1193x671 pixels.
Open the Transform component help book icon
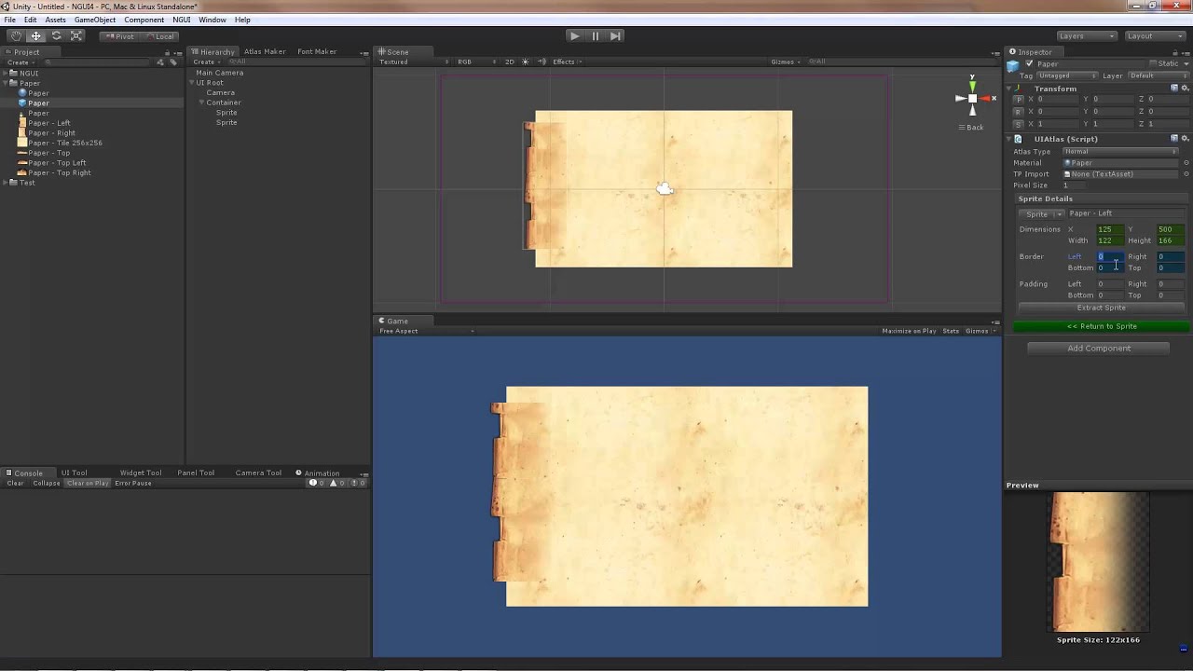pos(1174,88)
